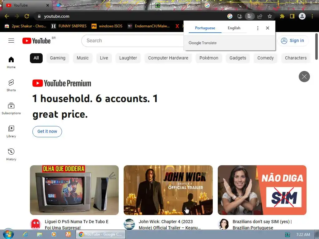Select the All filter chip
This screenshot has height=239, width=319.
click(x=36, y=58)
